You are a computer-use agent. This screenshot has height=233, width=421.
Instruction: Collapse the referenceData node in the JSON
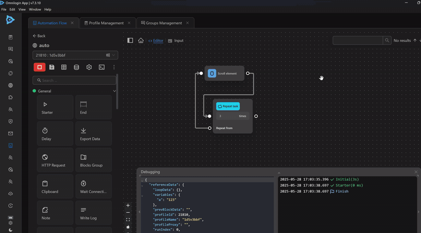142,186
